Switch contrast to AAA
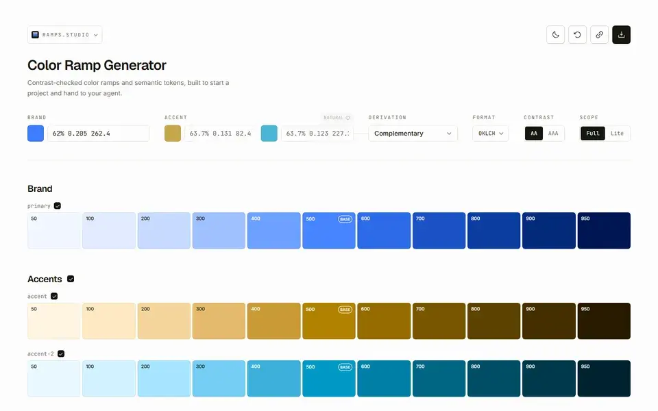658x411 pixels. click(553, 134)
